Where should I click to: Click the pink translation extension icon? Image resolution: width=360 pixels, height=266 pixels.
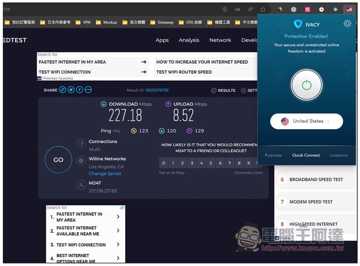(x=307, y=9)
